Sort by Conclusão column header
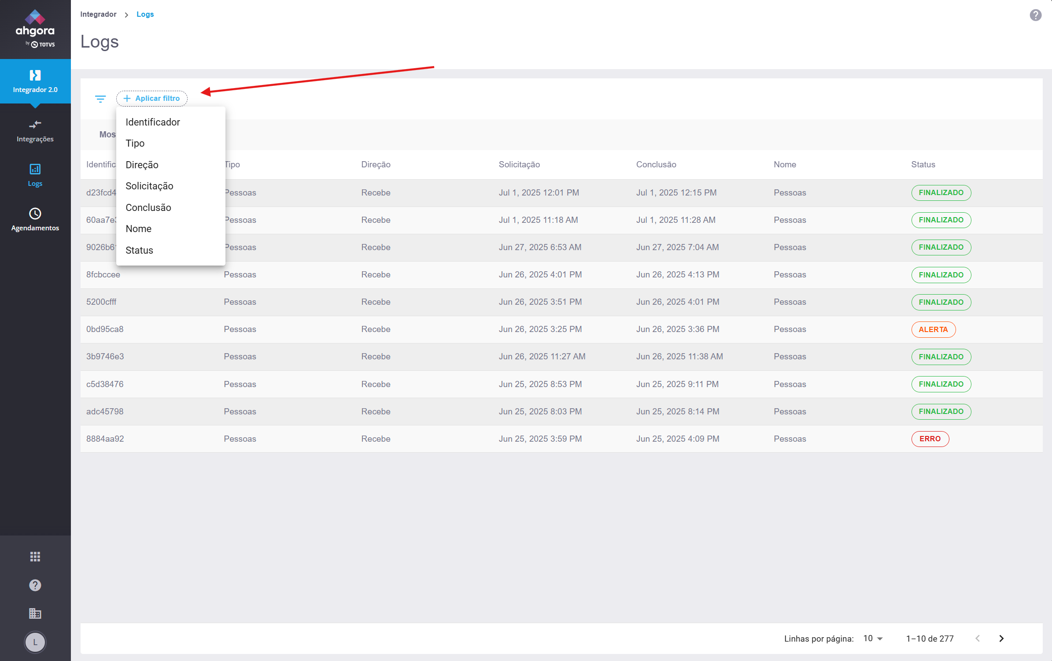This screenshot has height=661, width=1052. coord(656,164)
